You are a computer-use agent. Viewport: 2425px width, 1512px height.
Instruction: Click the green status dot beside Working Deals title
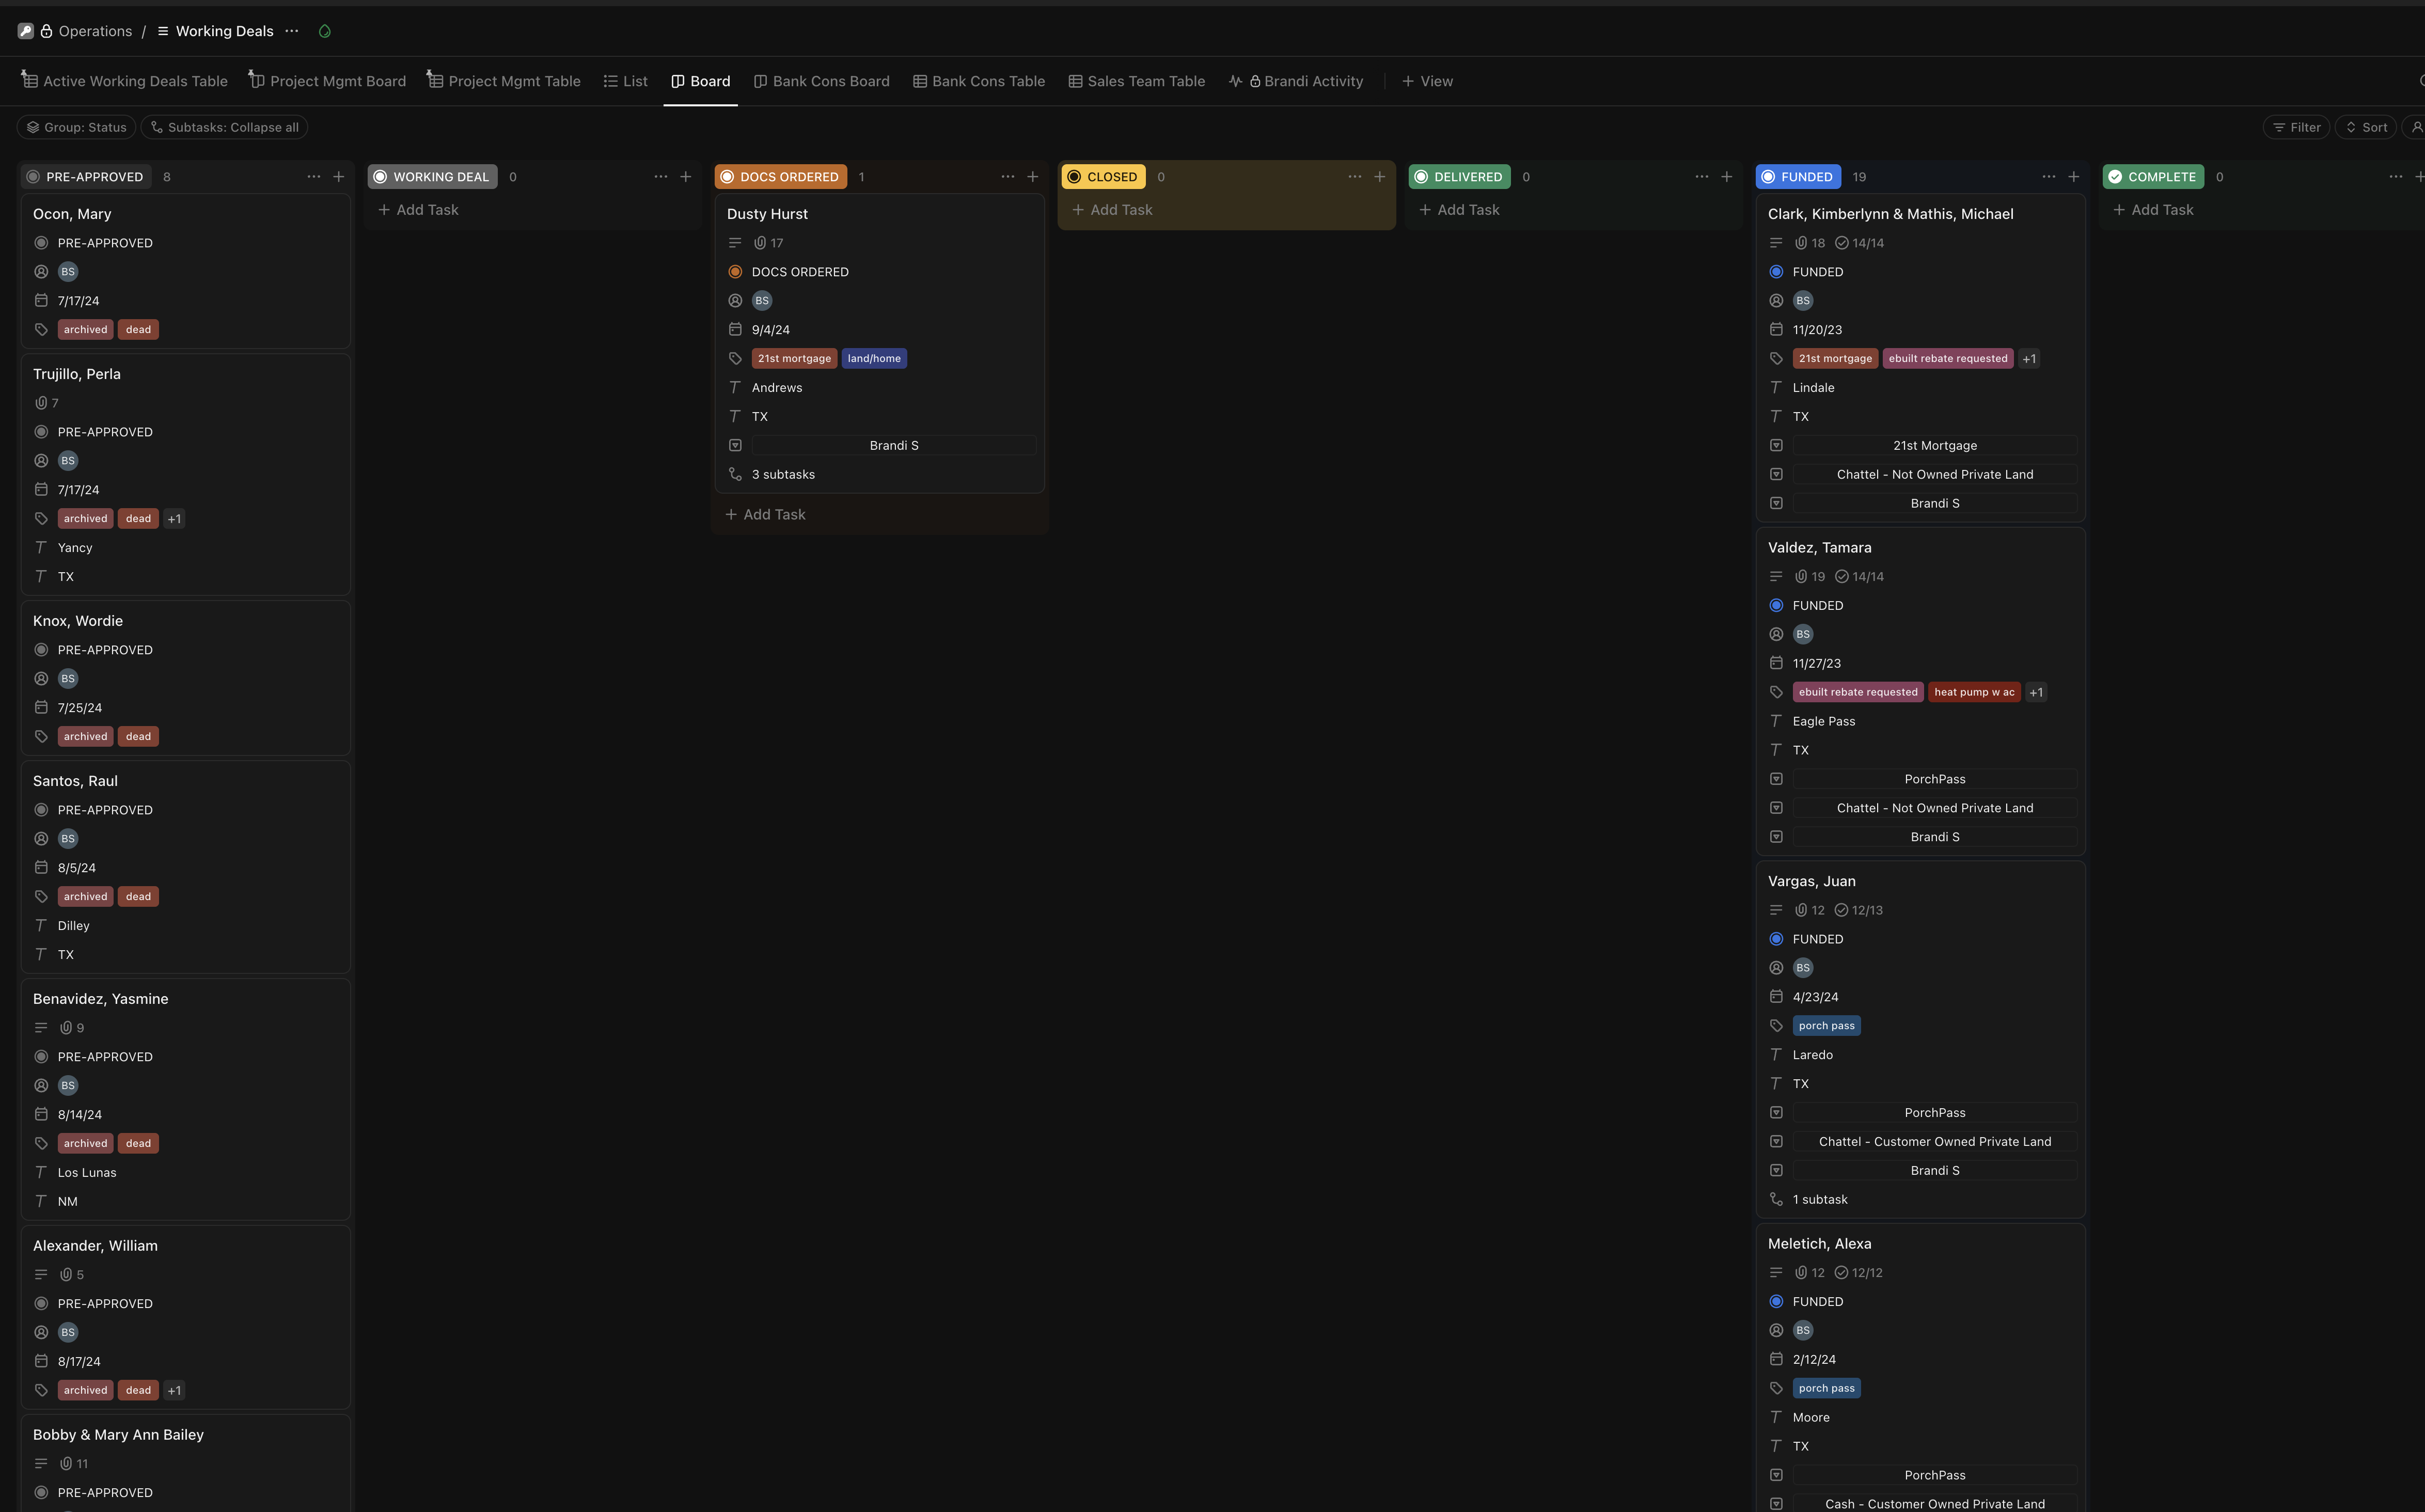click(324, 31)
